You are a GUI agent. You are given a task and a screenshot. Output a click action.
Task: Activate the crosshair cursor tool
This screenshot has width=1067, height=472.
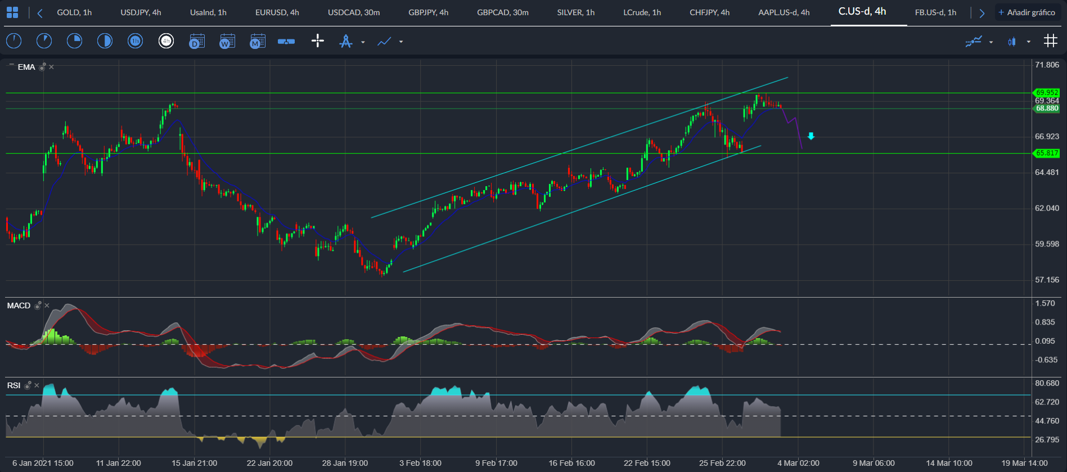(318, 41)
